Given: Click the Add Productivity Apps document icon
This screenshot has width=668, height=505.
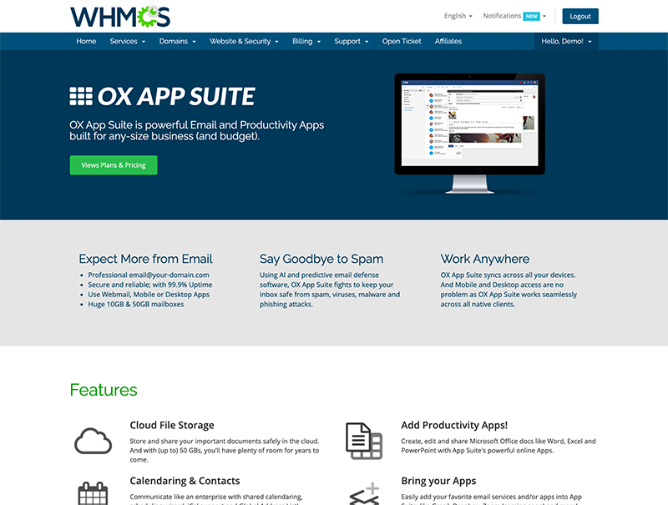Looking at the screenshot, I should (x=364, y=441).
